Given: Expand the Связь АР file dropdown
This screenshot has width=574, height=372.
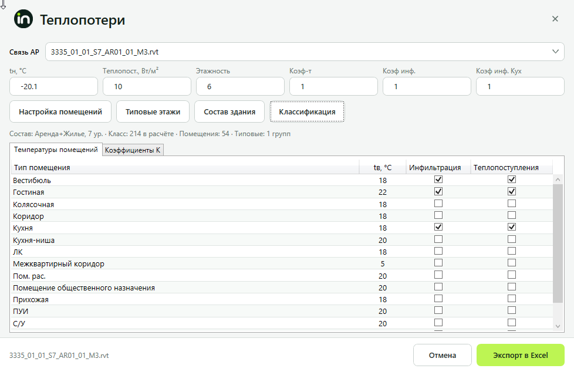Looking at the screenshot, I should pos(555,52).
